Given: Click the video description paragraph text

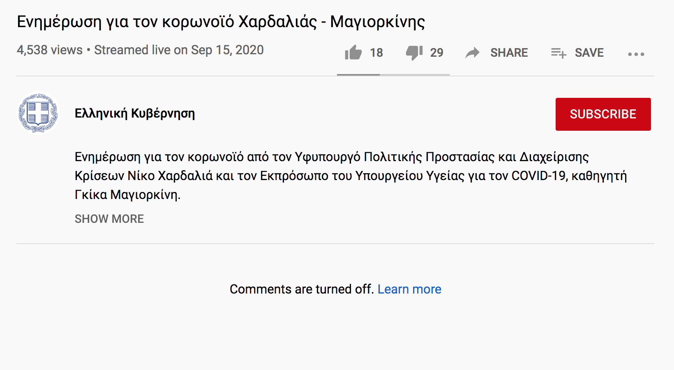Looking at the screenshot, I should (351, 176).
